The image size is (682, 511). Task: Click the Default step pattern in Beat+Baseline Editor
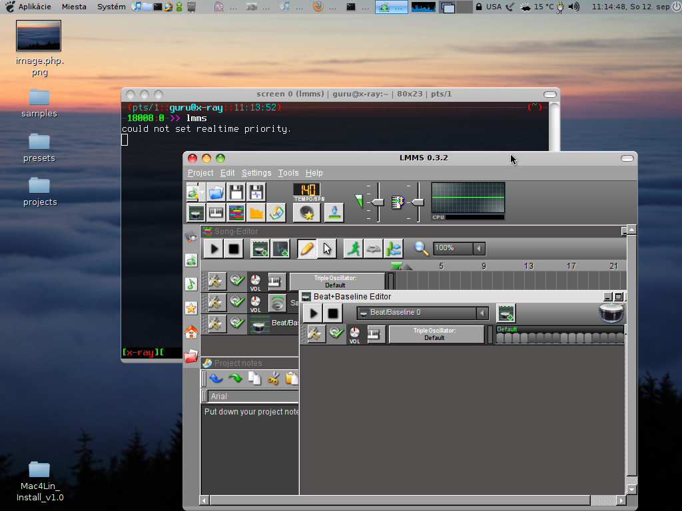[559, 335]
